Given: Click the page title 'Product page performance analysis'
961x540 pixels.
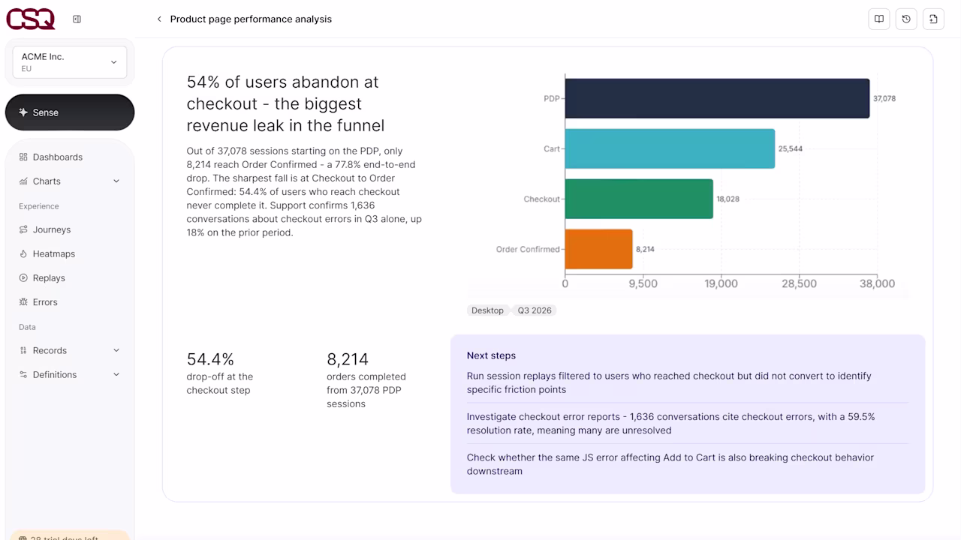Looking at the screenshot, I should pos(251,19).
